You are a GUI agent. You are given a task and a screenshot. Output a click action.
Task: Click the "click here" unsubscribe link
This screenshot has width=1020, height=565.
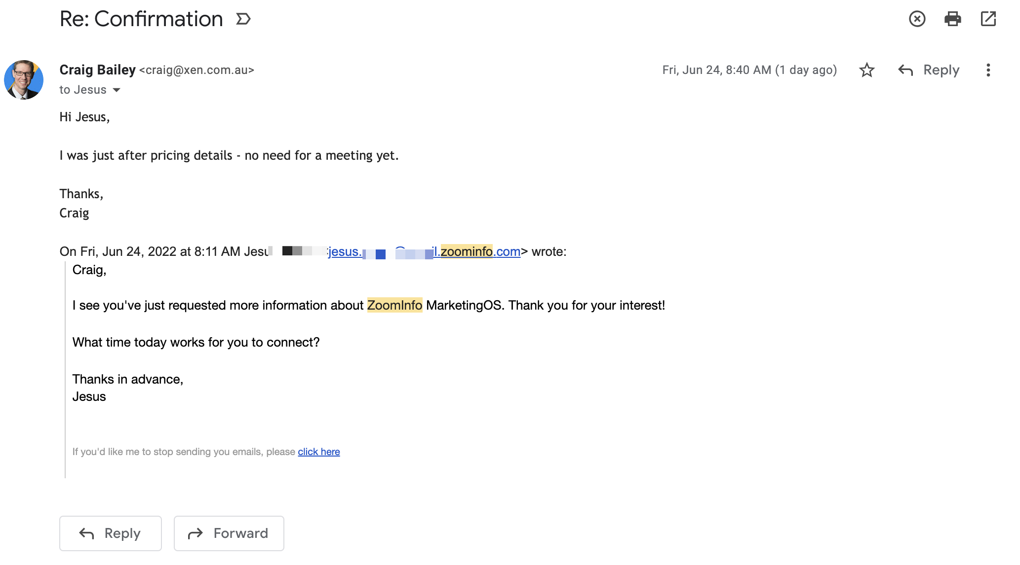click(x=318, y=452)
